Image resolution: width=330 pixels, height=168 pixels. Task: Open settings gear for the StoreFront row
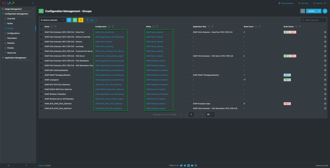coord(325,32)
